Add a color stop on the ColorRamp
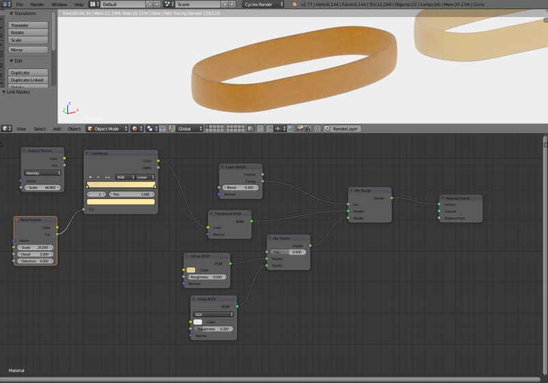This screenshot has width=548, height=383. (x=90, y=177)
